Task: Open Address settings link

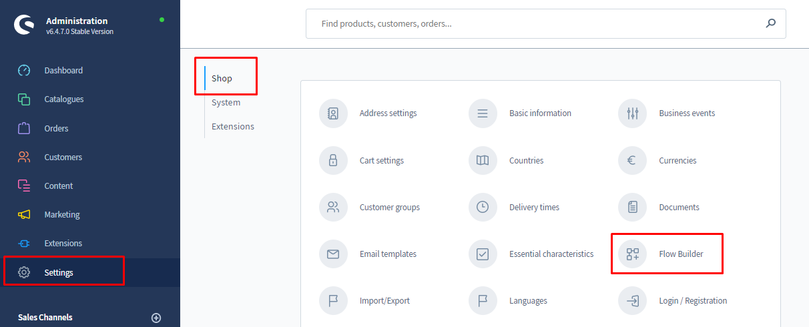Action: (388, 113)
